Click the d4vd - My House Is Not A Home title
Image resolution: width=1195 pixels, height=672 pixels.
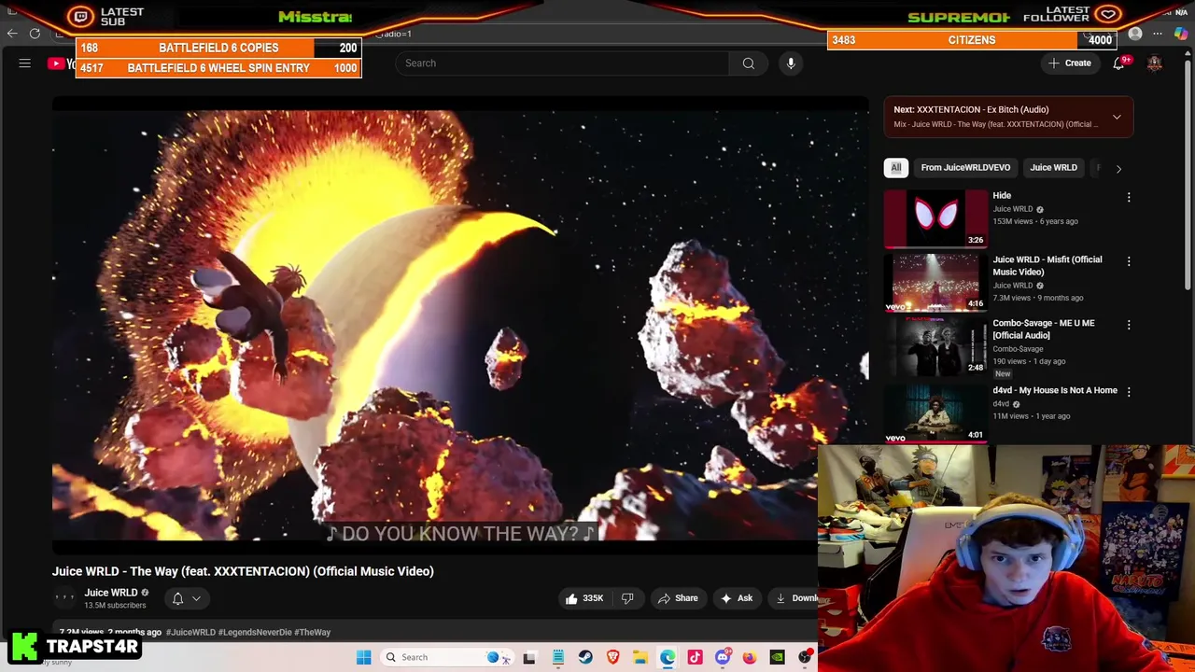pyautogui.click(x=1055, y=390)
